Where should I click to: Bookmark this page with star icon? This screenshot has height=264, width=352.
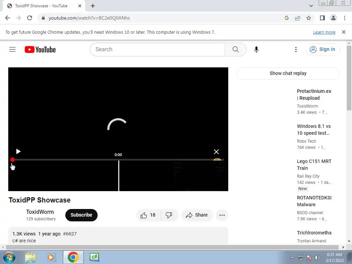tap(309, 18)
